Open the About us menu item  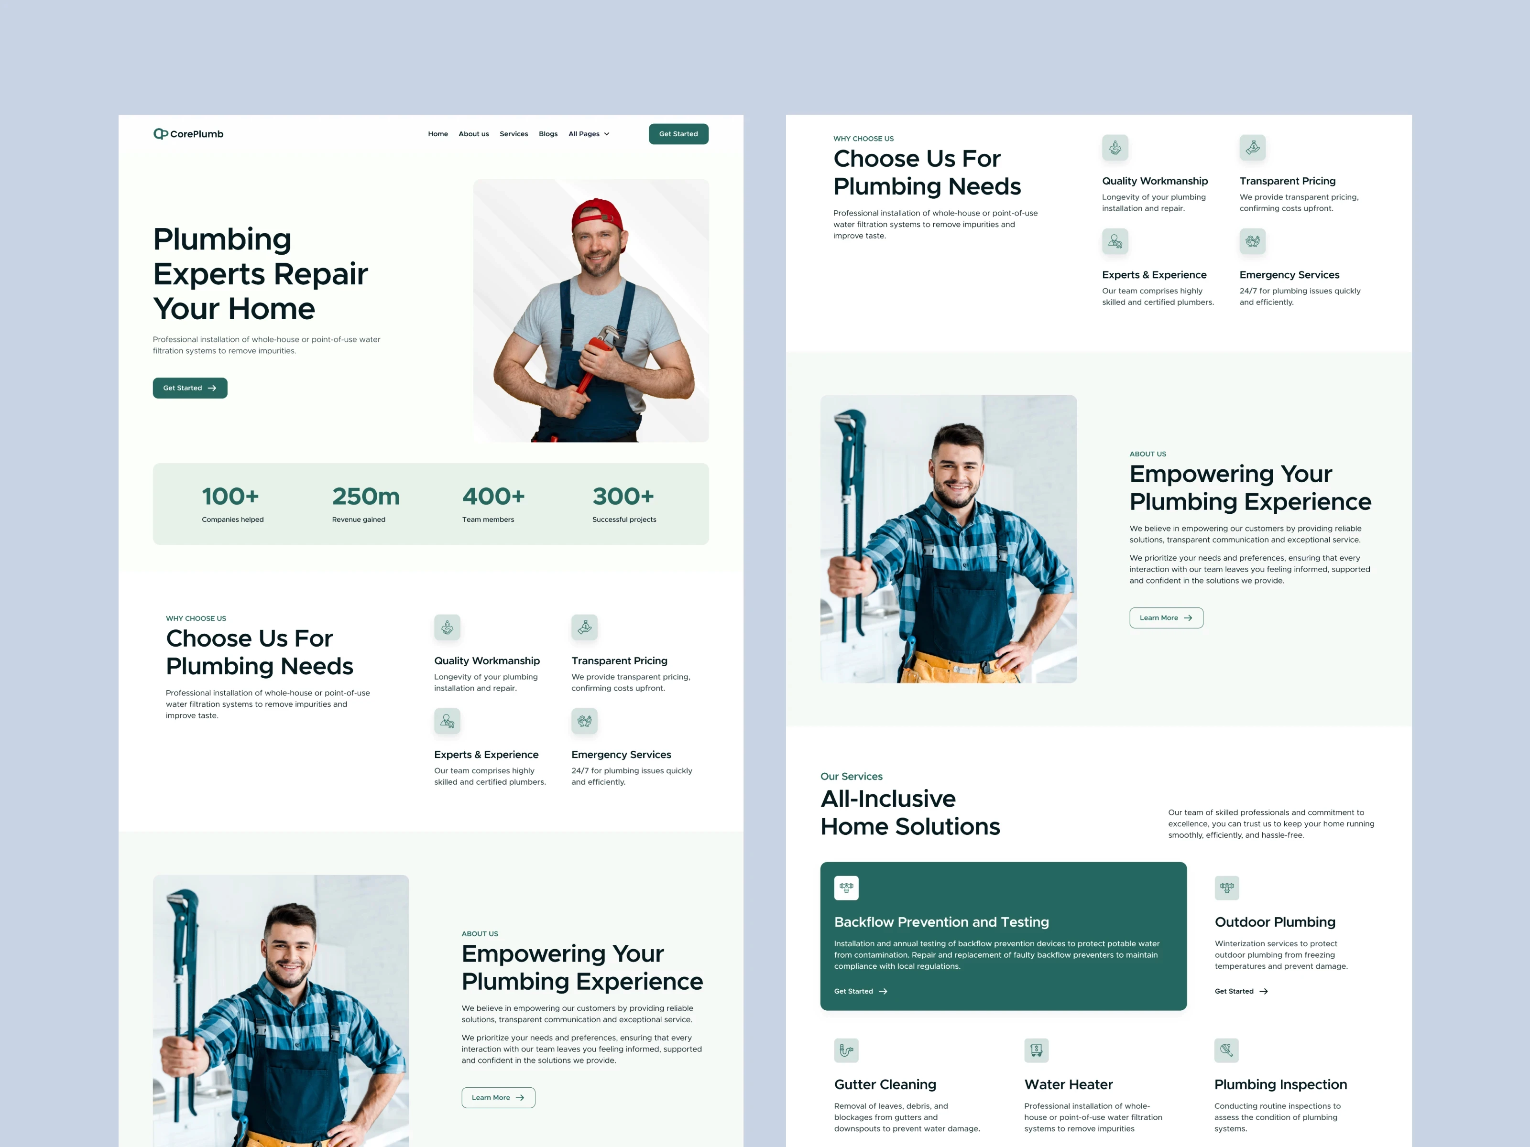pyautogui.click(x=473, y=133)
